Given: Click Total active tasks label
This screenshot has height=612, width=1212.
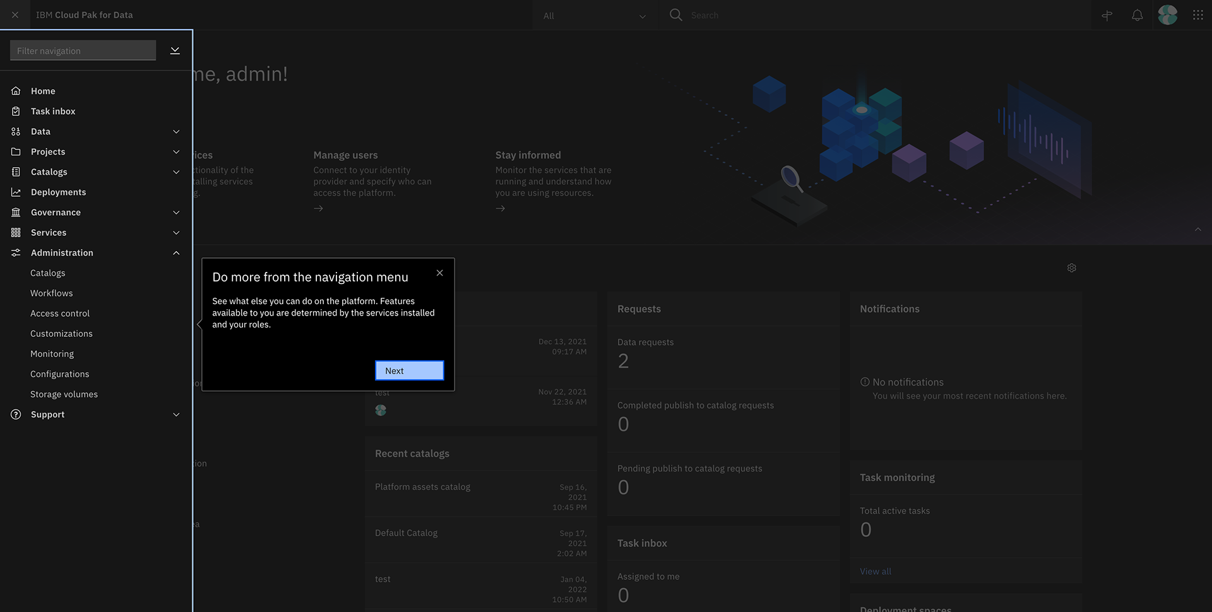Looking at the screenshot, I should pos(894,510).
